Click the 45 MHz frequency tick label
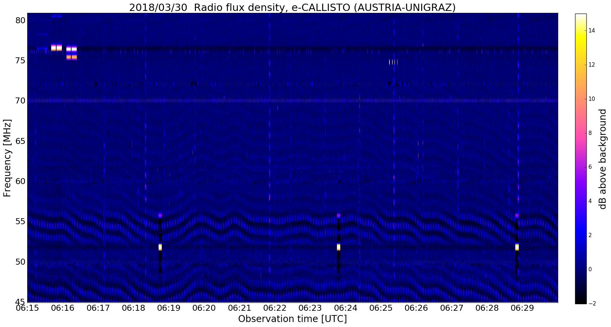 coord(20,302)
